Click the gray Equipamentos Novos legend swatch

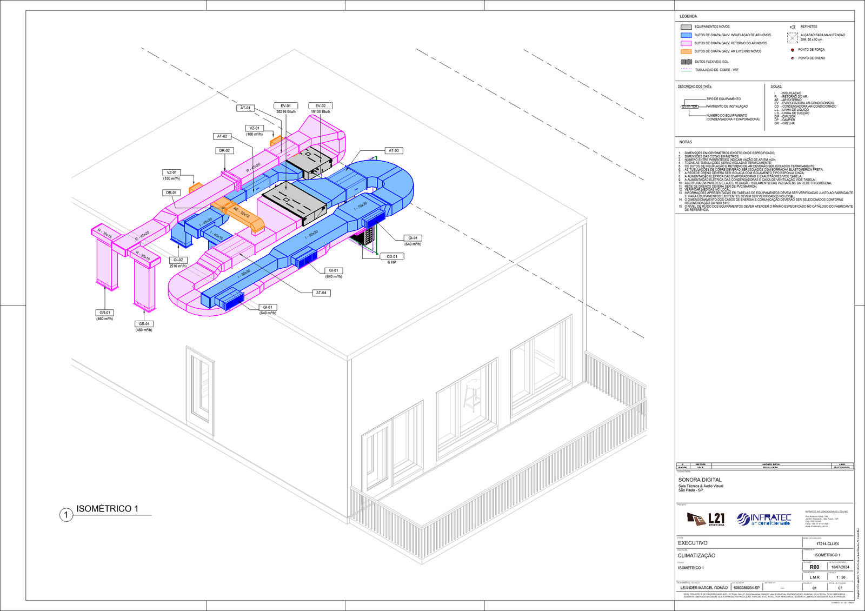point(686,27)
